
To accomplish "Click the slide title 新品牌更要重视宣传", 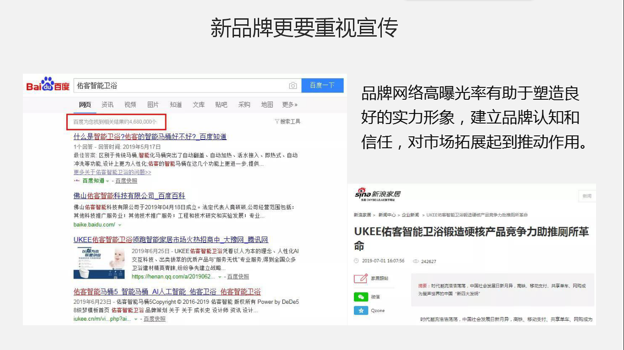I will [x=304, y=27].
